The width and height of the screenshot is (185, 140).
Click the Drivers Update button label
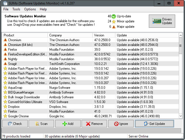pyautogui.click(x=167, y=21)
